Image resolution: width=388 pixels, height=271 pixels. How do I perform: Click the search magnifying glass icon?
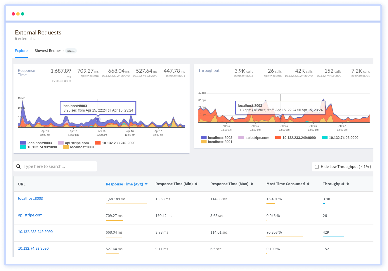click(x=19, y=166)
